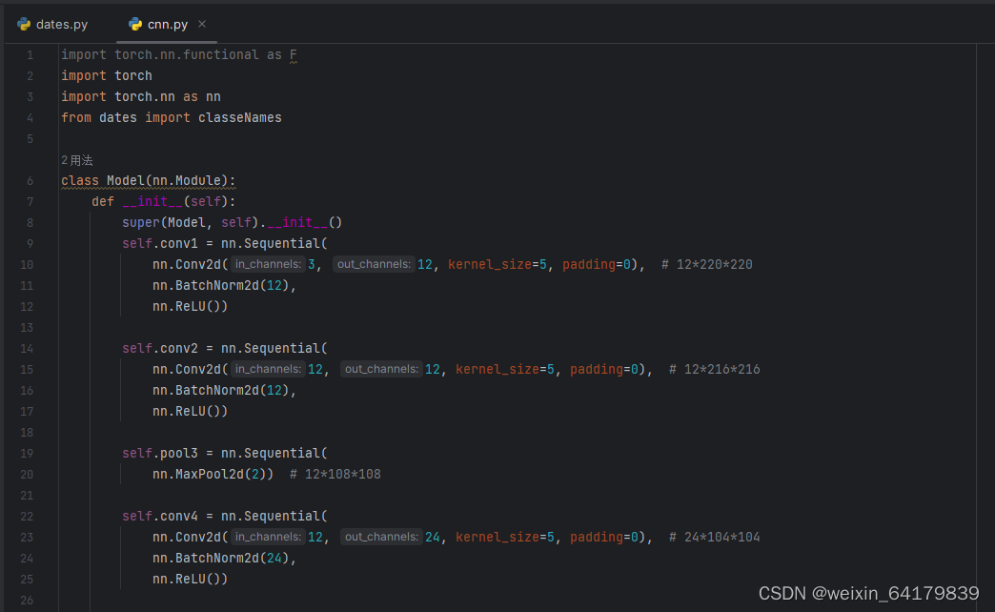
Task: Click the underlined 'F' alias on line 1
Action: tap(294, 54)
